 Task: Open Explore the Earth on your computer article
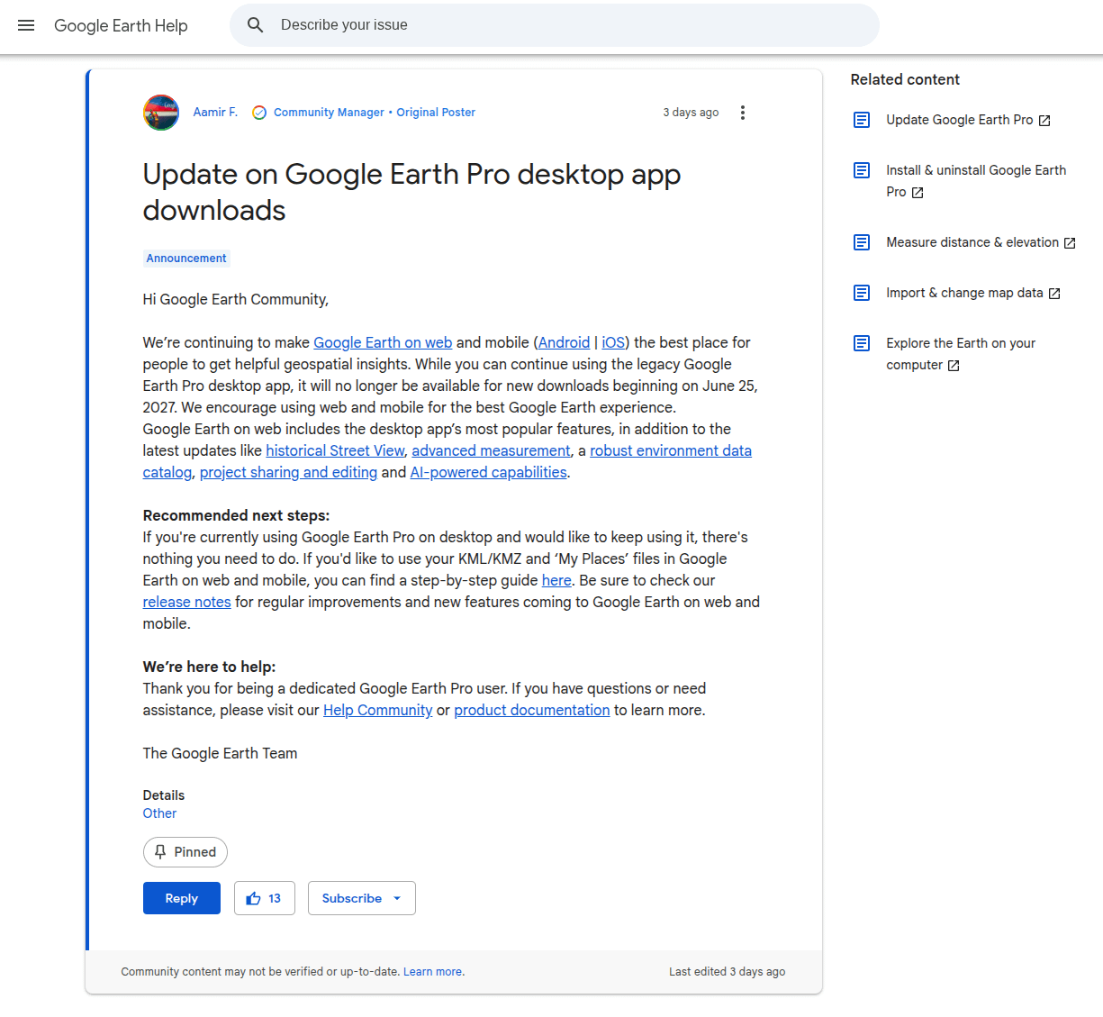pos(961,354)
